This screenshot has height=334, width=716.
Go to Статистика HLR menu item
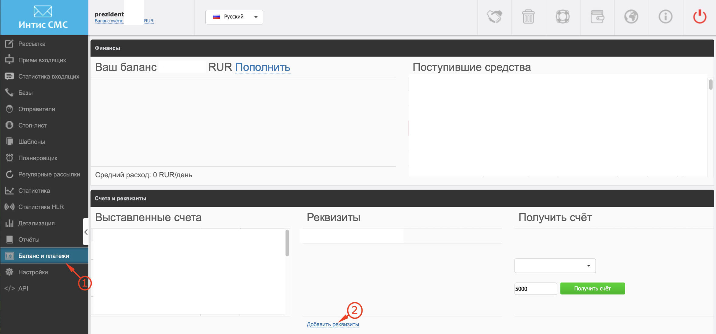(41, 207)
